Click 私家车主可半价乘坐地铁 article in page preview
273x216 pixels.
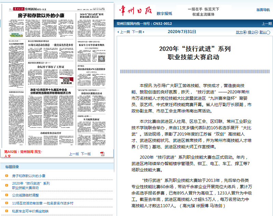tap(92, 52)
